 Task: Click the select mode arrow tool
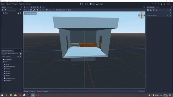25,10
